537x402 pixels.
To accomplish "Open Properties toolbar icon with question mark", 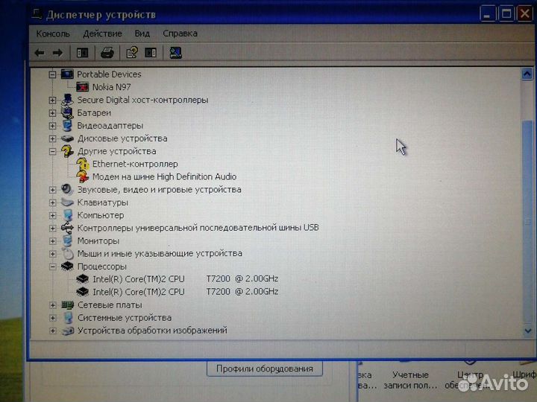I will tap(132, 53).
